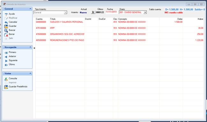The height and width of the screenshot is (122, 207).
Task: Select account cell 475100000
Action: [x=41, y=28]
